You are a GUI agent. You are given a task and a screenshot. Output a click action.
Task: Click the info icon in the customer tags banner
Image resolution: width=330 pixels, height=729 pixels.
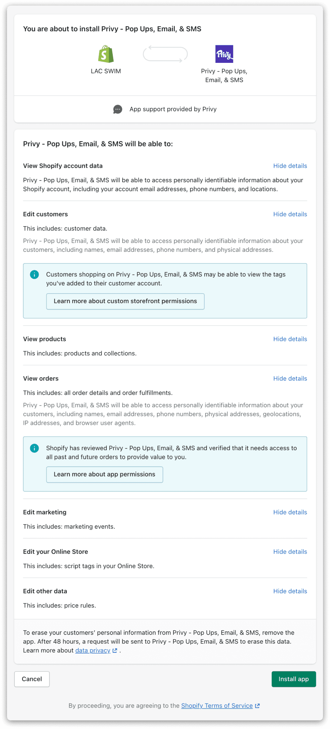tap(34, 275)
